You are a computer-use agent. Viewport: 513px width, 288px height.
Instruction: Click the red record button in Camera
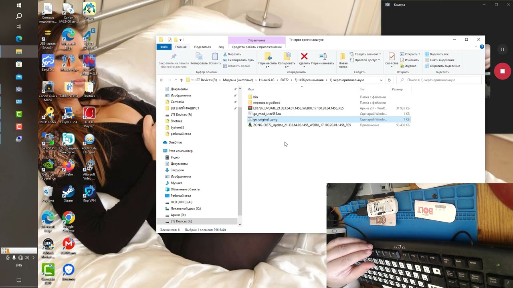click(x=502, y=71)
